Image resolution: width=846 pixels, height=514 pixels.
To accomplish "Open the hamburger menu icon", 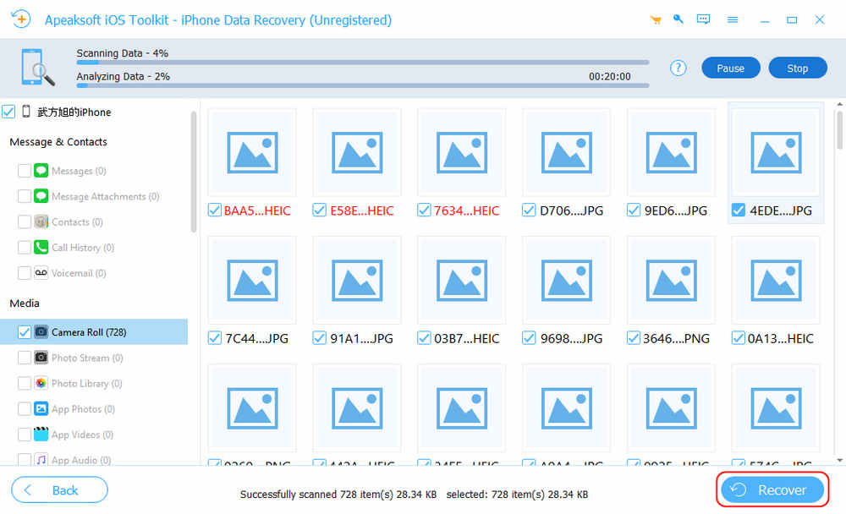I will click(732, 20).
